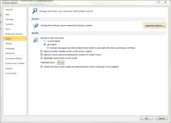Toggle display results as query is typed
The width and height of the screenshot is (171, 123).
(42, 51)
